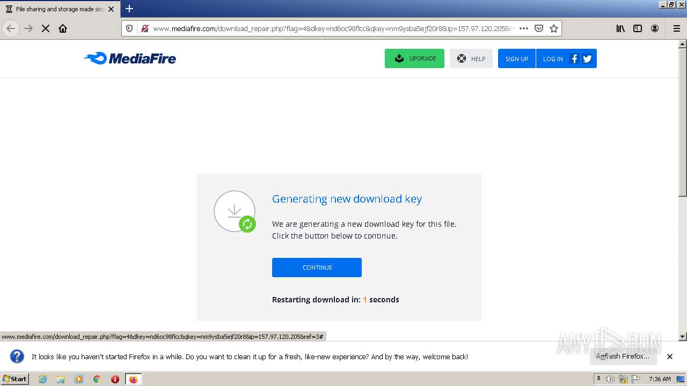The width and height of the screenshot is (687, 386).
Task: Click the blue CONTINUE button
Action: [317, 268]
